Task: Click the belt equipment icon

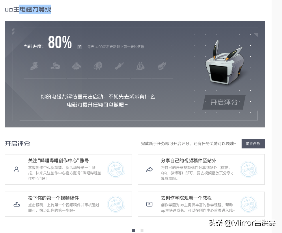Action: click(x=55, y=66)
